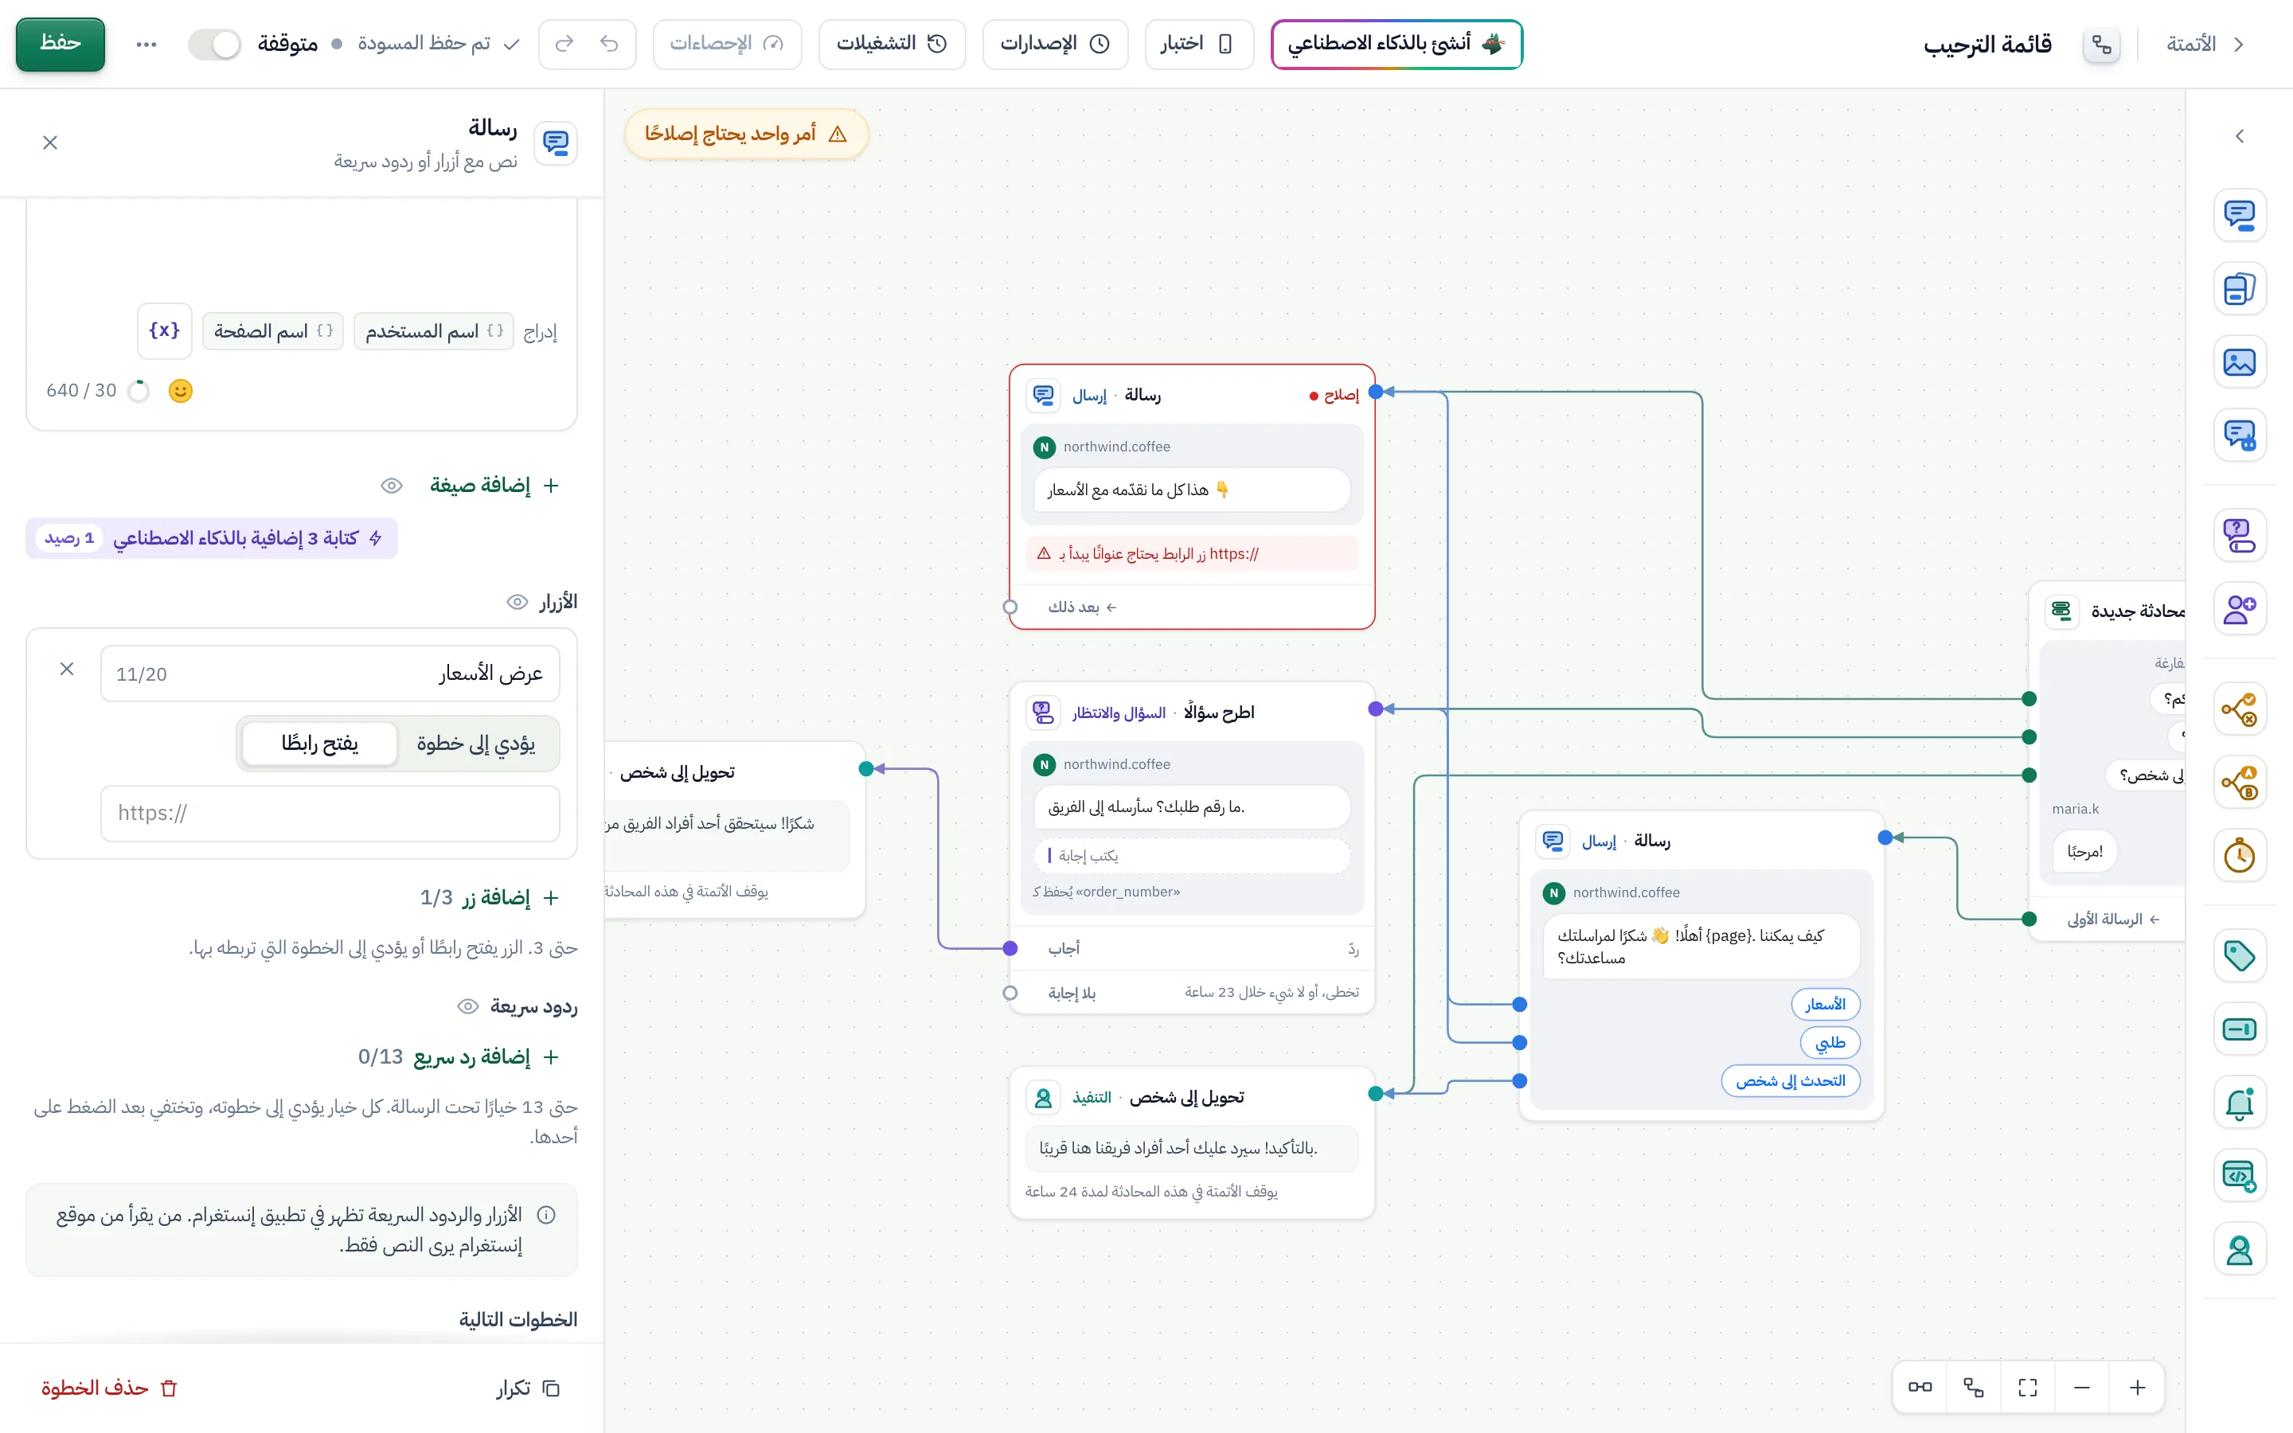Open the اختبار preview
2293x1433 pixels.
1198,44
